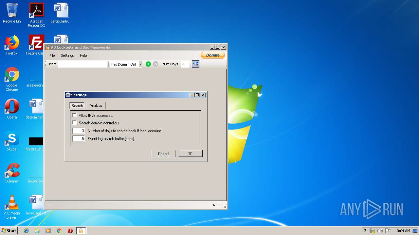Viewport: 419px width, 235px height.
Task: Open the Start menu
Action: pos(9,231)
